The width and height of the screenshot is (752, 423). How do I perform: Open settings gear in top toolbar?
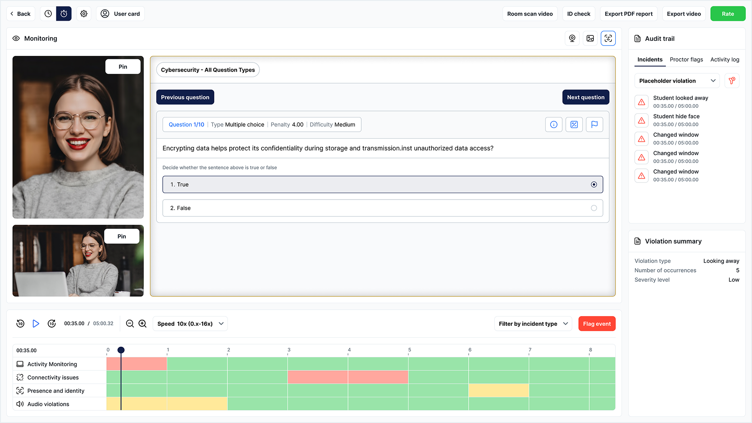click(83, 14)
